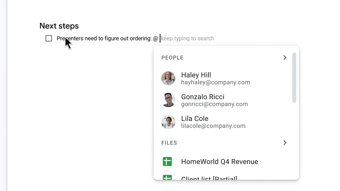This screenshot has height=191, width=340.
Task: Click the Next steps heading
Action: tap(59, 26)
